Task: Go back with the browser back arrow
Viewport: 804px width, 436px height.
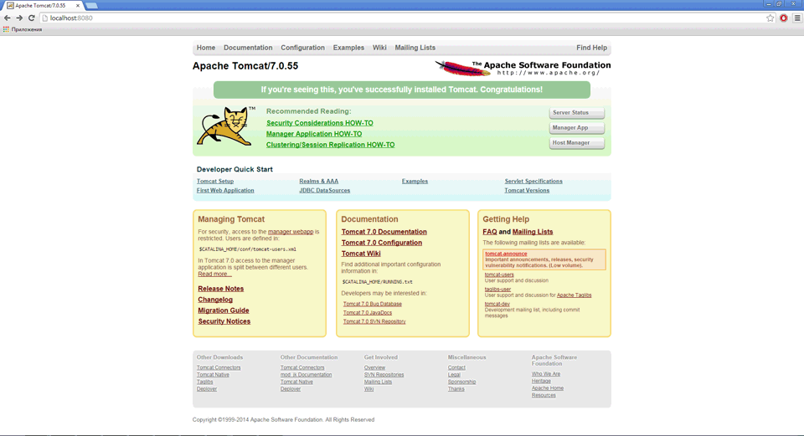Action: [8, 18]
